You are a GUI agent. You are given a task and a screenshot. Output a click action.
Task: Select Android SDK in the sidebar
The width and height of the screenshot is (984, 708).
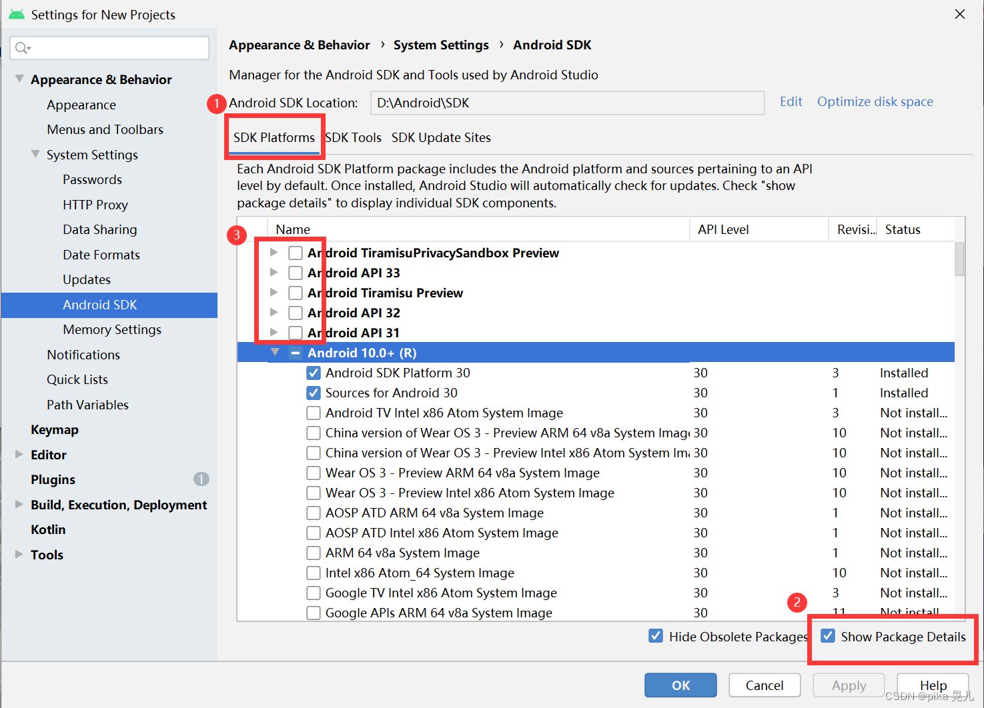click(x=109, y=305)
